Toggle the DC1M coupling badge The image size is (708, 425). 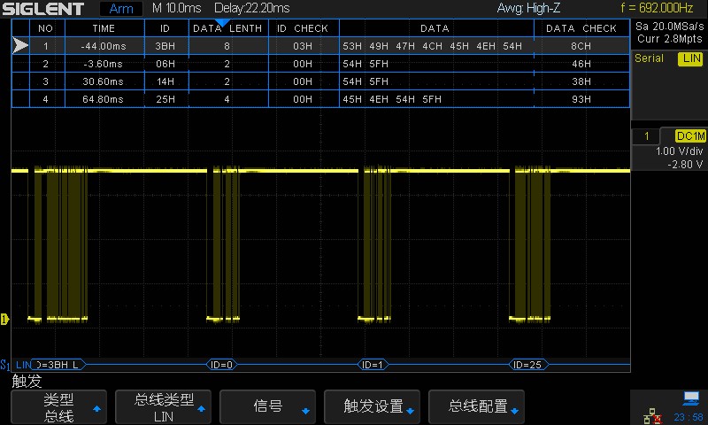689,135
